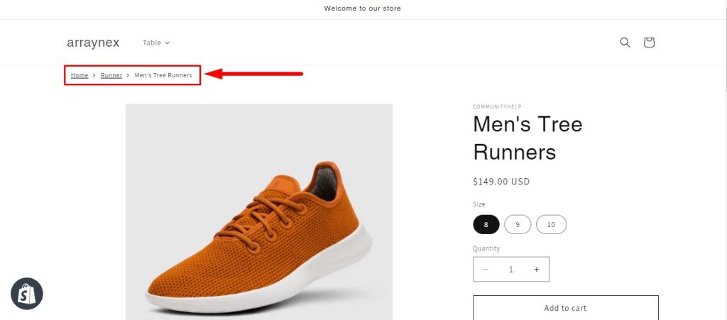Select size 8
The width and height of the screenshot is (727, 320).
point(486,225)
